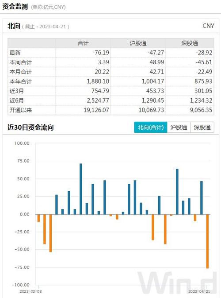Image resolution: width=221 pixels, height=298 pixels.
Task: Click the value 19,126.07
Action: coord(96,110)
